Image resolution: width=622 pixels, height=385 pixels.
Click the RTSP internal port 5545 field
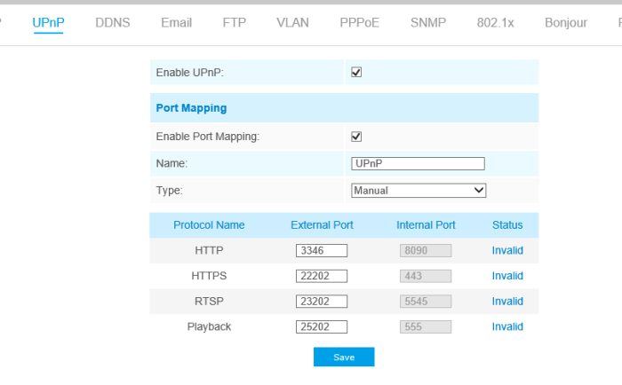[x=426, y=301]
